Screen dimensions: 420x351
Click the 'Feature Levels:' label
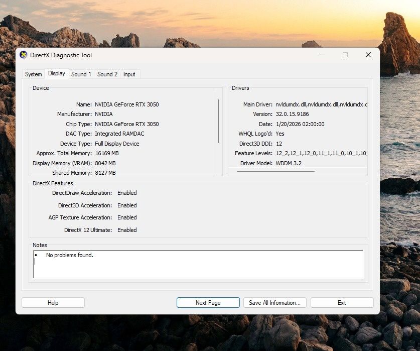253,153
